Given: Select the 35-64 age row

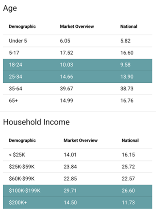Looking at the screenshot, I should (77, 89).
